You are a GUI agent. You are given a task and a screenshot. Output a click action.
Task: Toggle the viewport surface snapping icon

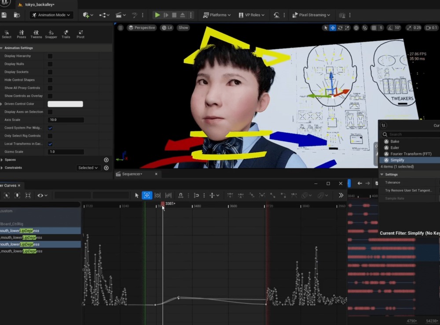pyautogui.click(x=364, y=28)
